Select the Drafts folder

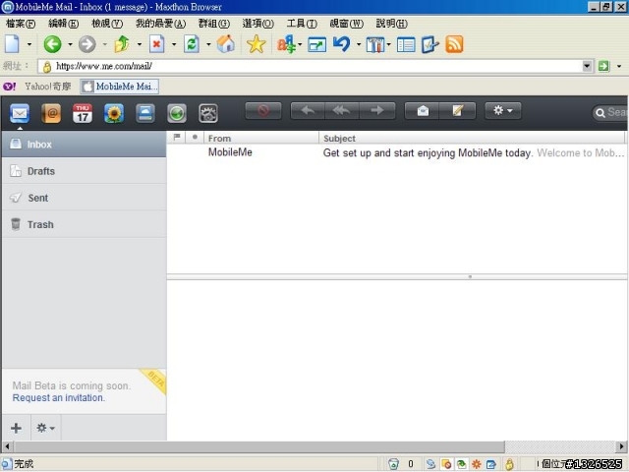pyautogui.click(x=84, y=171)
